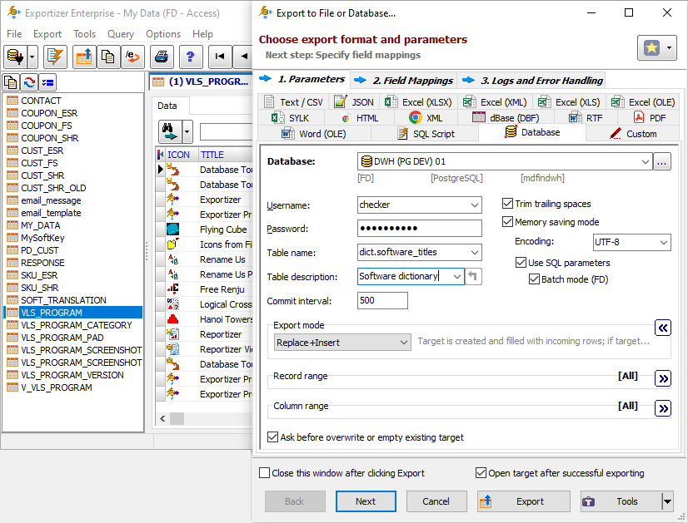Select Text / CSV format tab
Screen dimensions: 688x523
pos(293,102)
